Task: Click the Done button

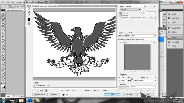Action: click(147, 94)
